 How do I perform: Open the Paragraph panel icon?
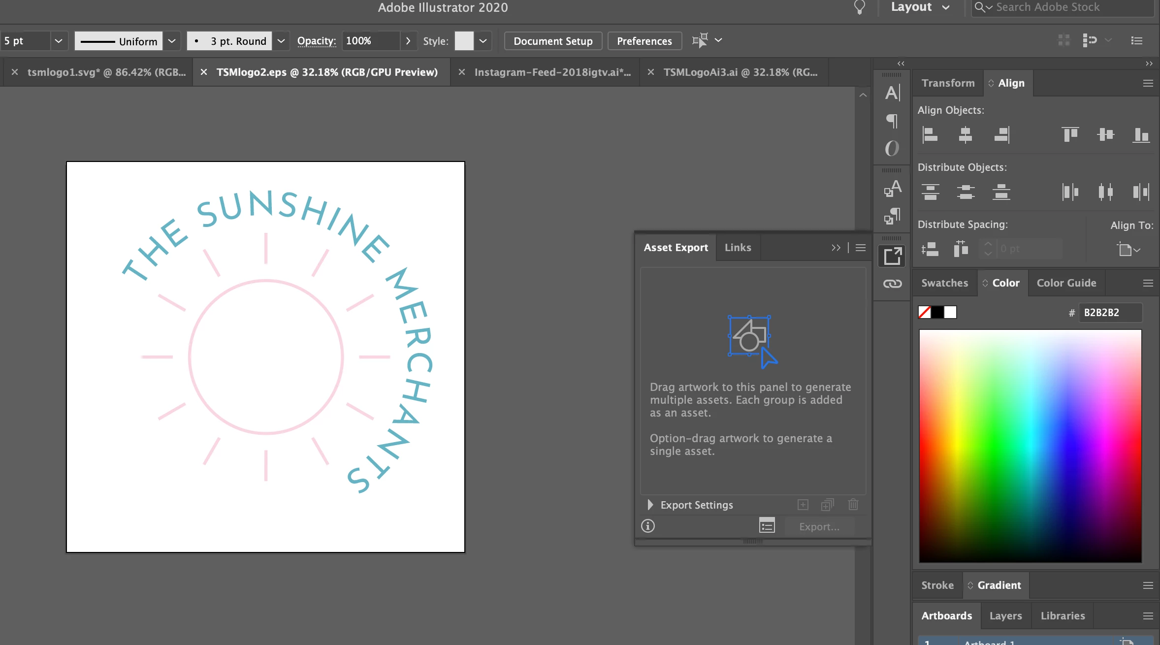pyautogui.click(x=892, y=121)
